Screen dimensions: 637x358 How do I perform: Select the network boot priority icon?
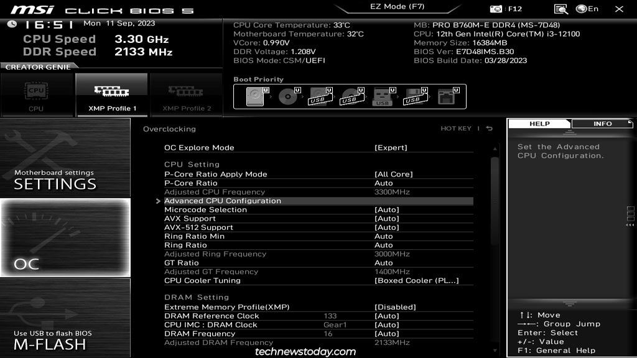(x=447, y=96)
